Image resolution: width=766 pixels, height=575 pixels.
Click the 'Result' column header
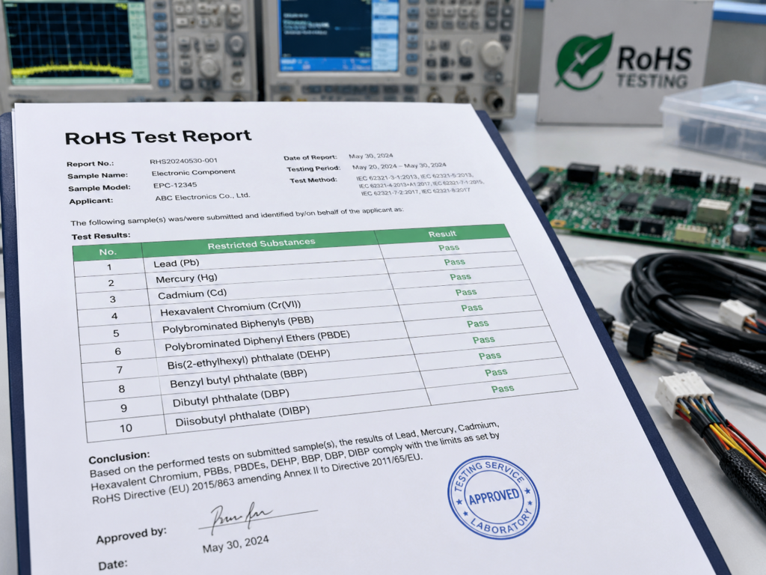tap(443, 234)
